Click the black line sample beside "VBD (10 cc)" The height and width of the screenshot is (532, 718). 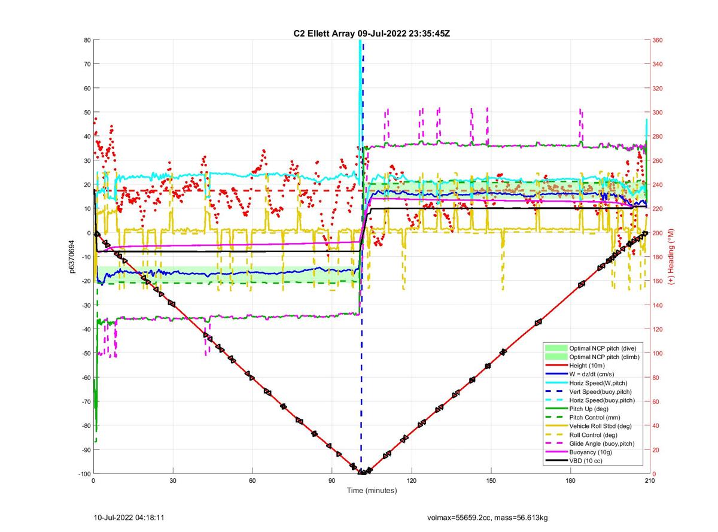556,461
